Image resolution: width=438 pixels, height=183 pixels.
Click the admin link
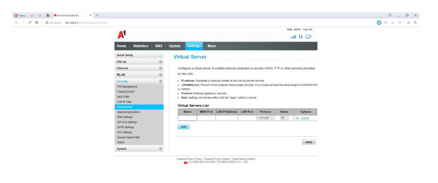point(297,29)
